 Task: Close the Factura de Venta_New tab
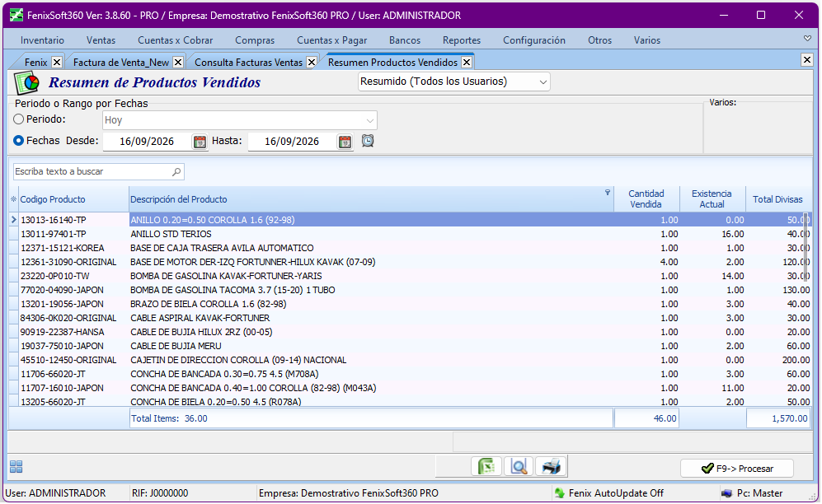178,63
